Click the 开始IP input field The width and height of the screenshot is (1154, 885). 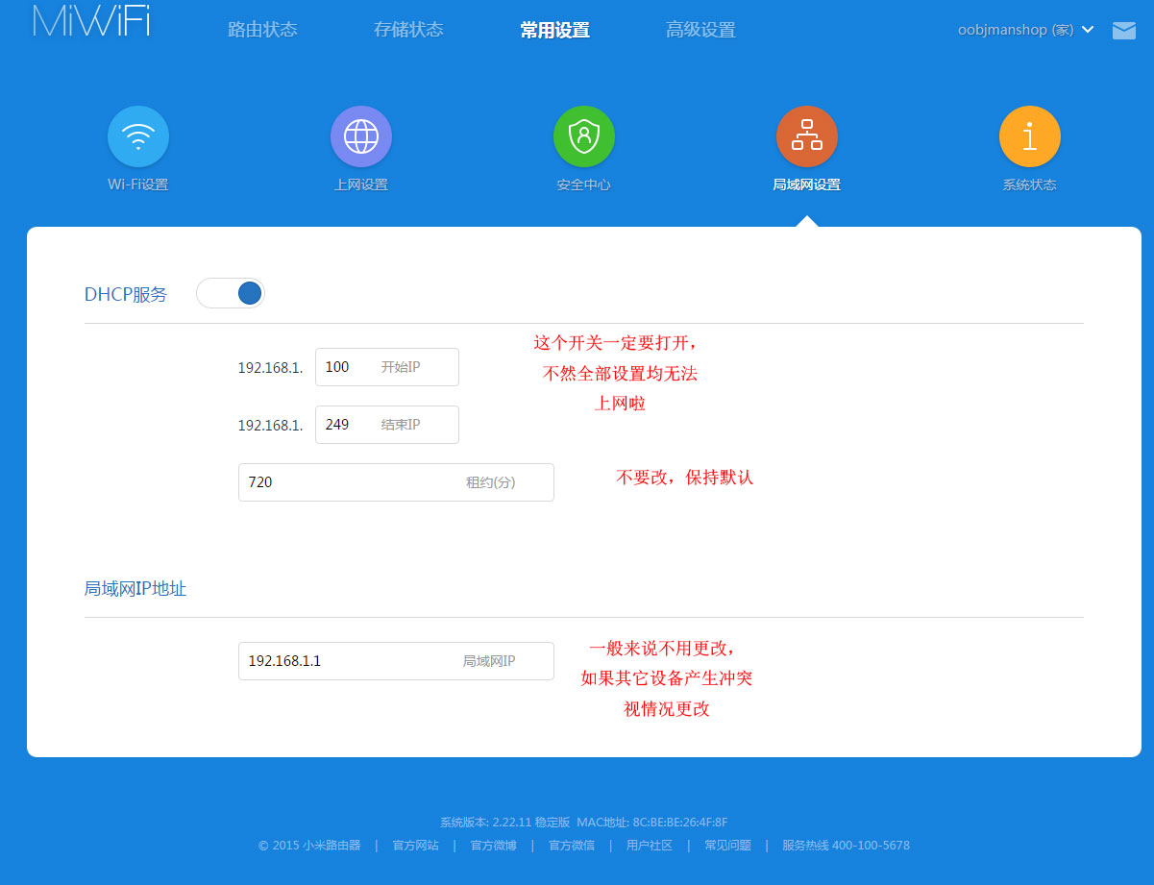tap(387, 367)
